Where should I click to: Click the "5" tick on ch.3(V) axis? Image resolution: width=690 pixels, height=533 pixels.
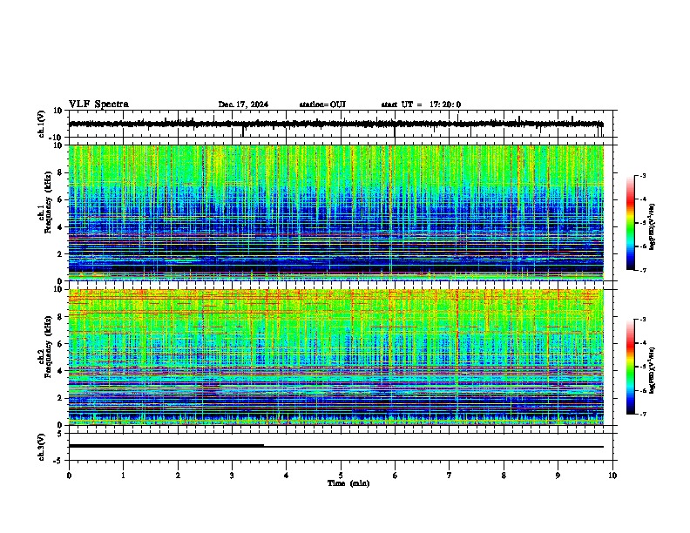click(61, 434)
